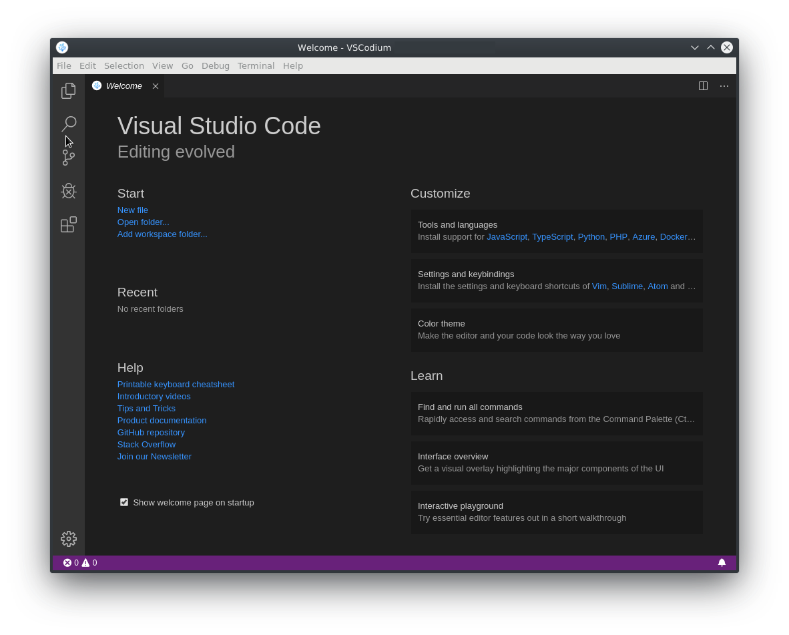
Task: Click the Atom keybindings link
Action: point(657,286)
